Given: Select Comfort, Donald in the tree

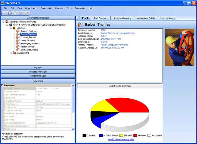Looking at the screenshot, I should (28, 37).
